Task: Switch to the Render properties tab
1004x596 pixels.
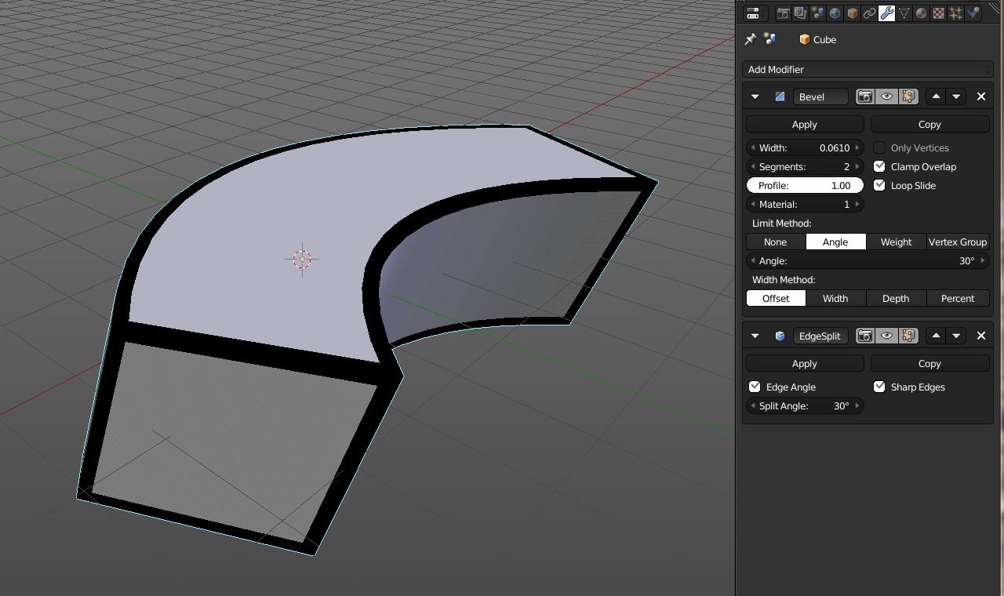Action: [x=783, y=13]
